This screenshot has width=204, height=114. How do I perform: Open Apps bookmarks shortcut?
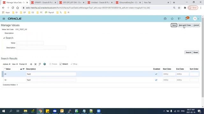[x=6, y=12]
